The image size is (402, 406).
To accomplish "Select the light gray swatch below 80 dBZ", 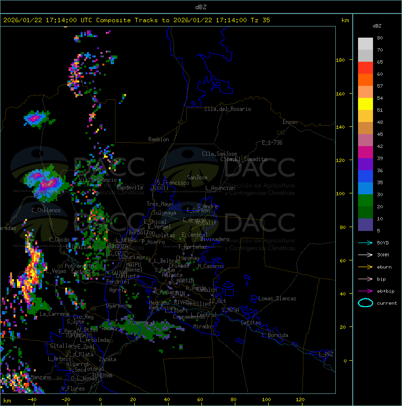I will coord(365,44).
